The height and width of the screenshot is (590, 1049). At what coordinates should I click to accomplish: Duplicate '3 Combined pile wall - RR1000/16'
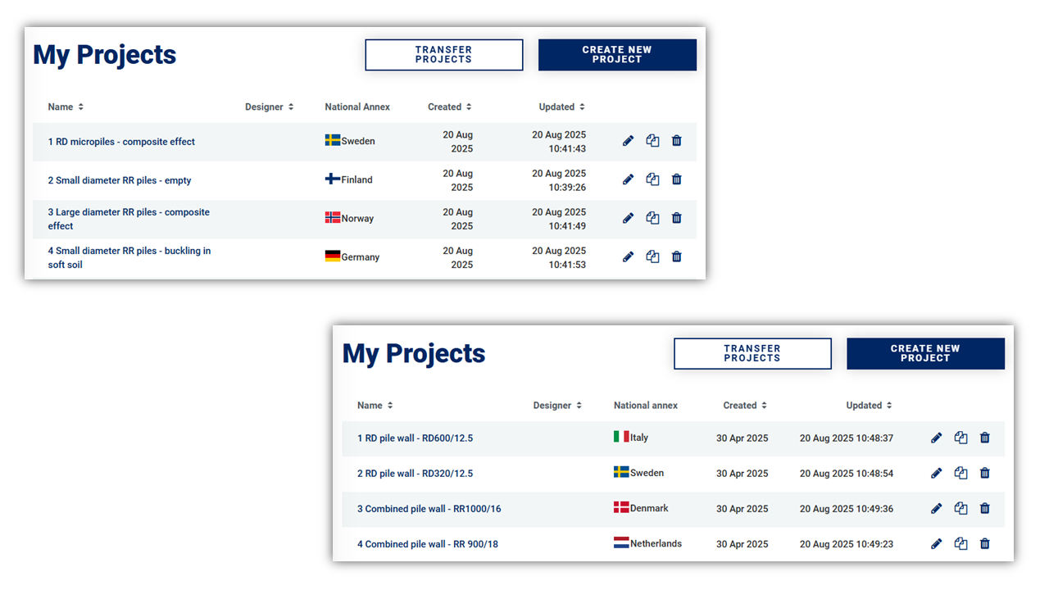[x=961, y=509]
